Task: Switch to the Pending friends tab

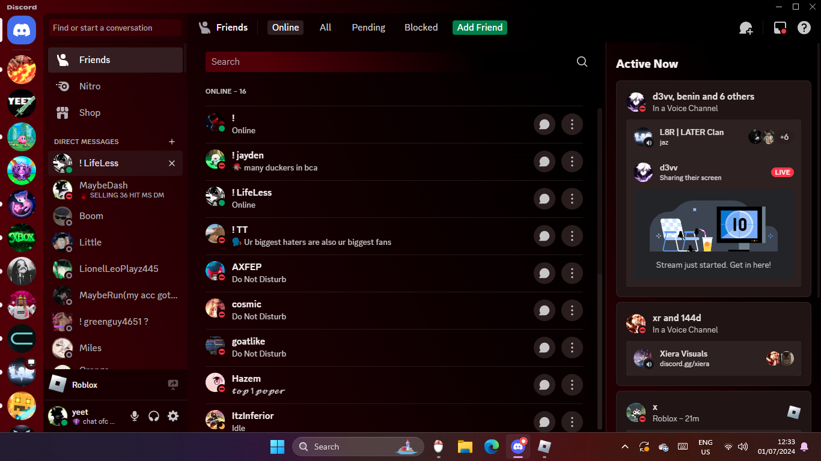Action: (x=368, y=28)
